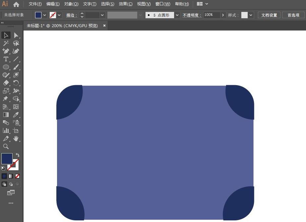Click the 描边 stroke panel link

click(71, 15)
